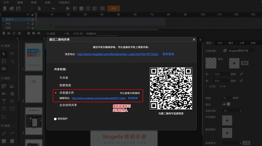Viewport: 262px width, 146px height.
Task: Select the star picture tool
Action: [x=4, y=69]
